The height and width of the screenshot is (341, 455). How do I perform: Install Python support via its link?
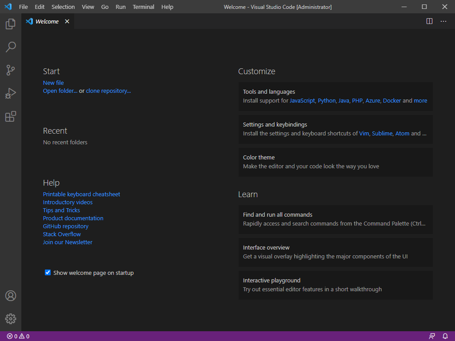(x=327, y=100)
